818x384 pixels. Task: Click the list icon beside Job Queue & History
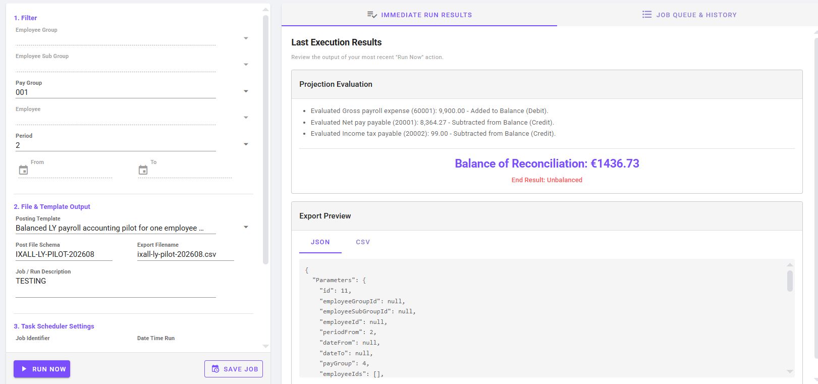[x=647, y=15]
